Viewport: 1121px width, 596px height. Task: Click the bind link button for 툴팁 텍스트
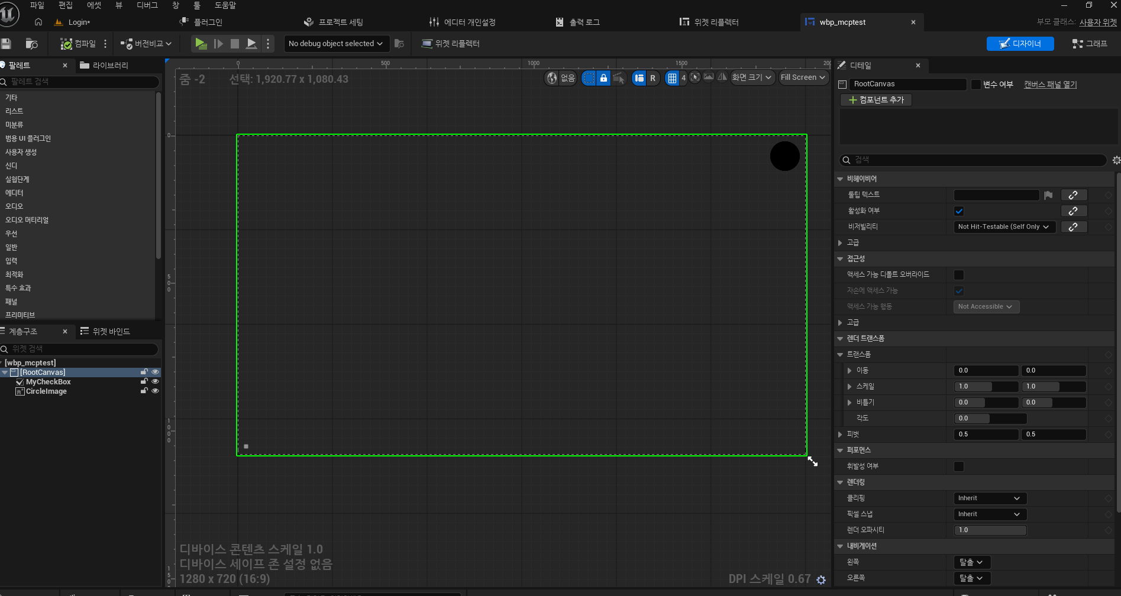tap(1074, 195)
